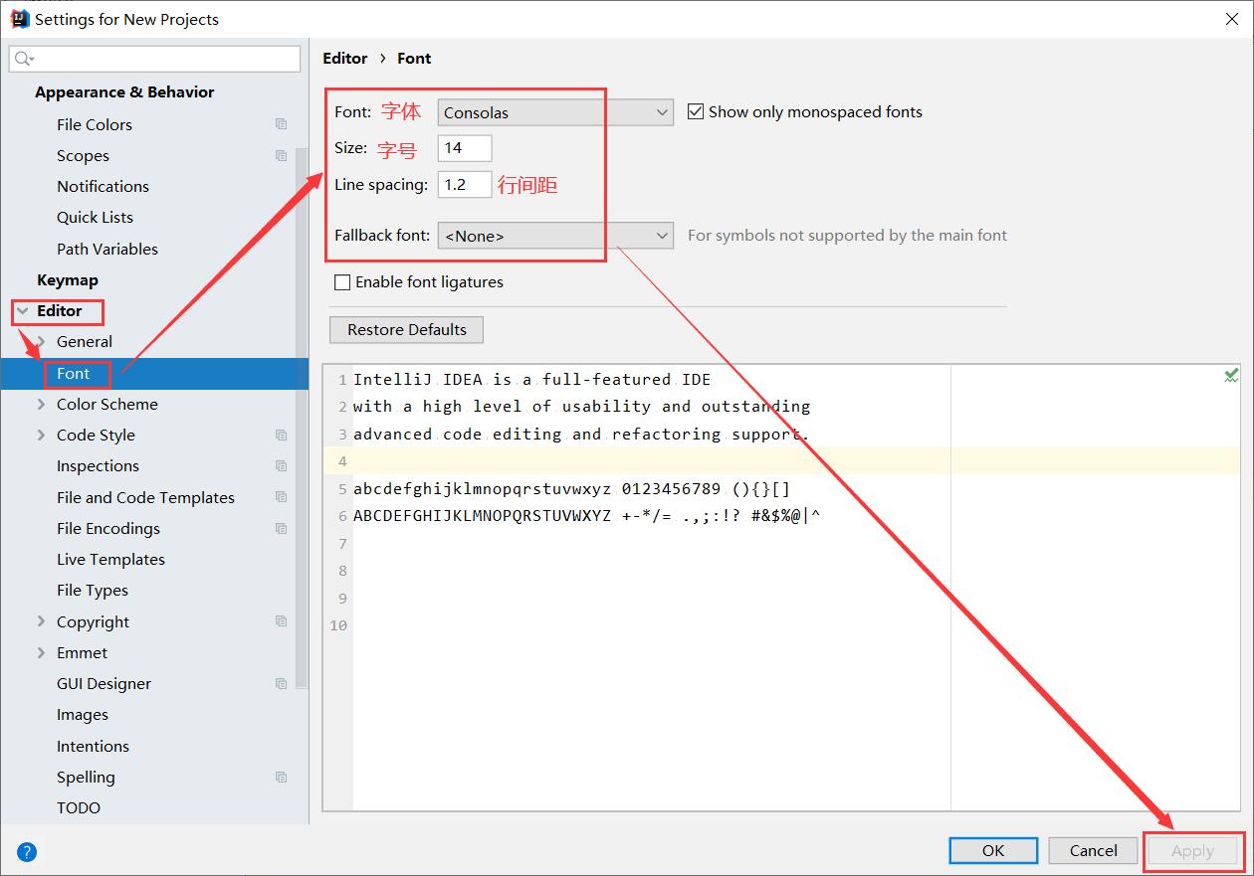Open the Font dropdown showing Consolas
This screenshot has height=876, width=1254.
click(555, 112)
